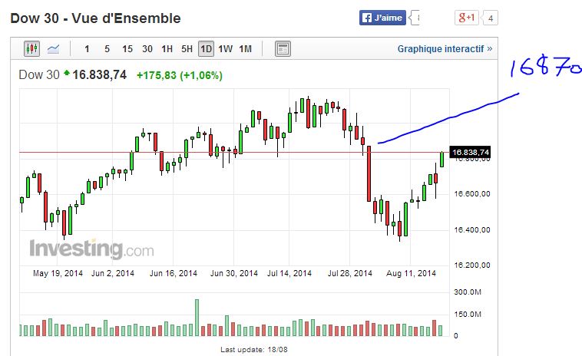582x356 pixels.
Task: Switch the chart to 30 minute interval
Action: (147, 49)
